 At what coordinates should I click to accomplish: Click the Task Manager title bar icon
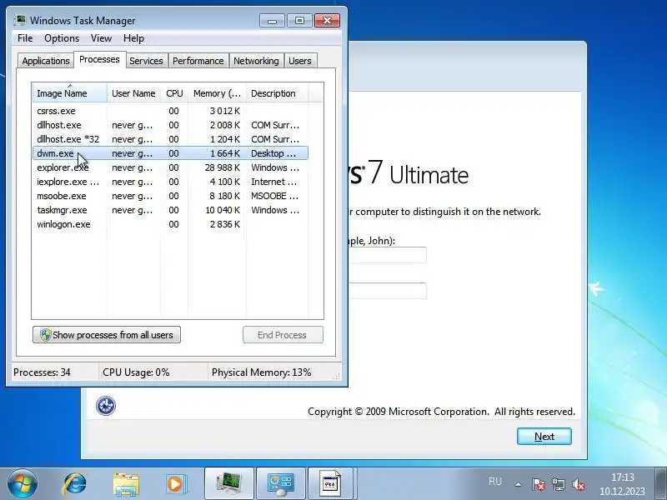pyautogui.click(x=19, y=20)
